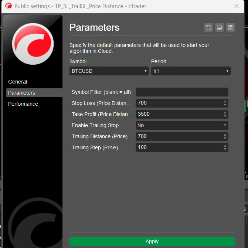Increase Stop Loss value with up arrow
Screen dimensions: 248x248
point(225,102)
